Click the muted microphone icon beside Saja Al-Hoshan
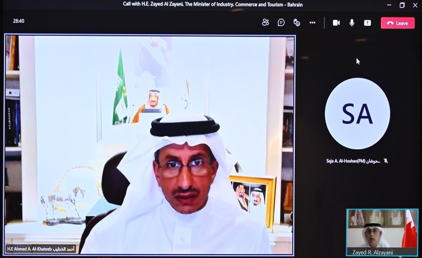Image resolution: width=422 pixels, height=258 pixels. (x=386, y=161)
